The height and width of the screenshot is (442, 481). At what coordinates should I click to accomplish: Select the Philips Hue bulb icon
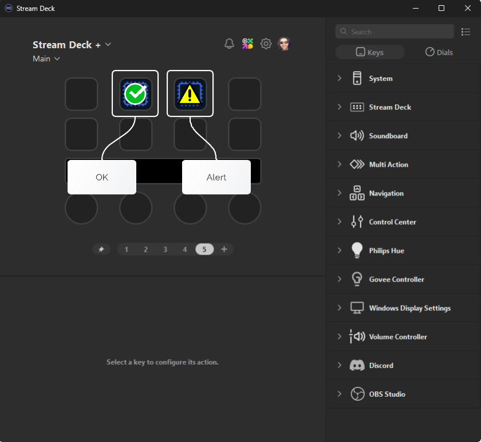pos(357,251)
